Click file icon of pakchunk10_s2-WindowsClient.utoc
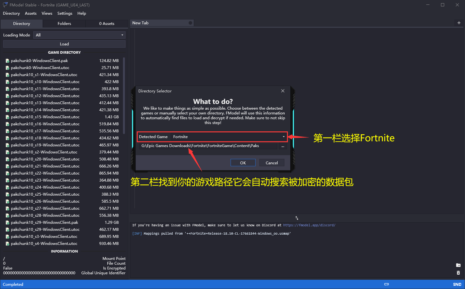465x289 pixels. pos(7,152)
